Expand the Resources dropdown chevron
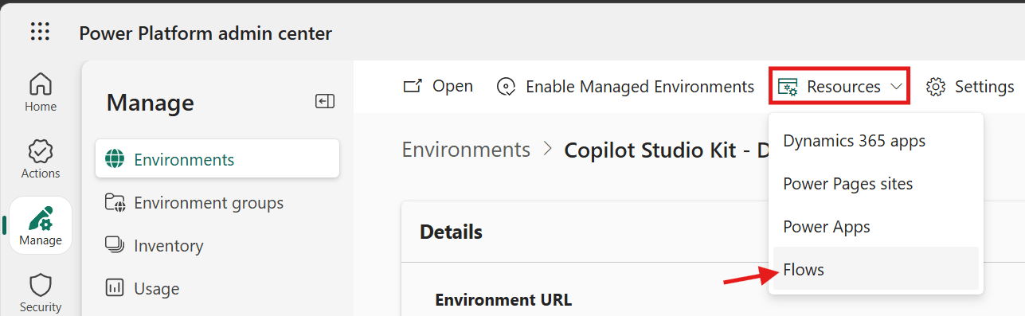1025x316 pixels. click(x=897, y=86)
